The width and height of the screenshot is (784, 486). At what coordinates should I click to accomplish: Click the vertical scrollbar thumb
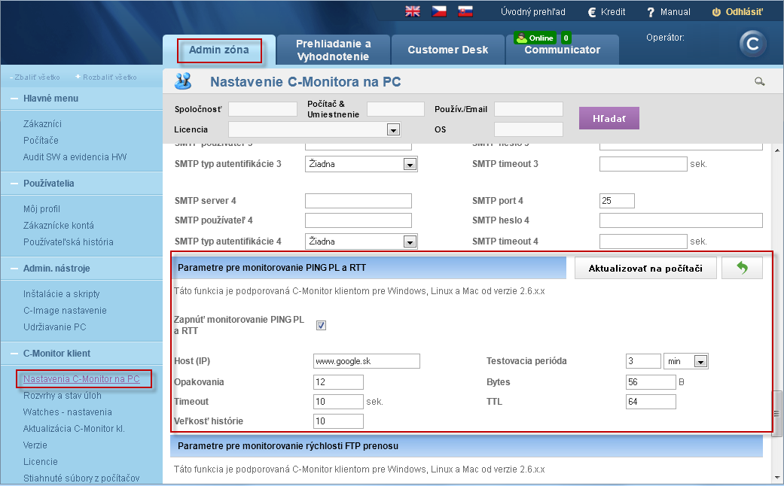pyautogui.click(x=777, y=414)
